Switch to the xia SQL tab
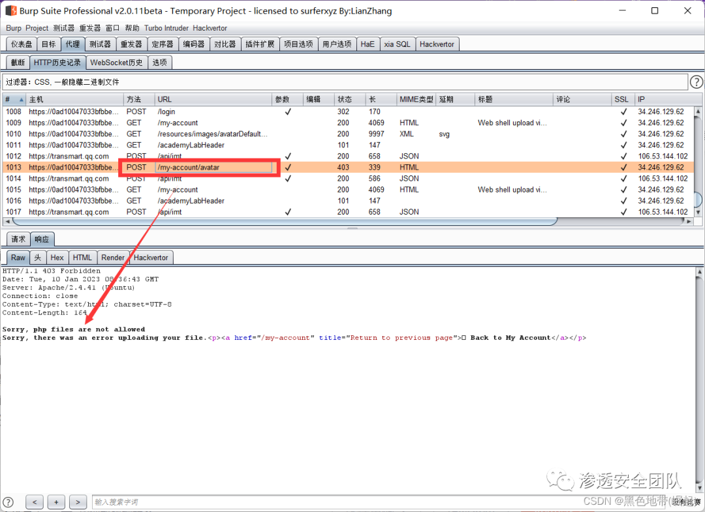705x512 pixels. [397, 44]
